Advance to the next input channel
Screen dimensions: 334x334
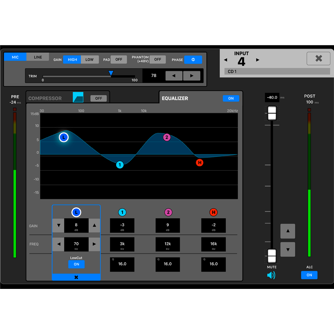click(x=258, y=60)
